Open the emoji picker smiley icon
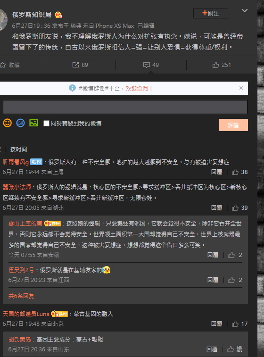 tap(7, 123)
